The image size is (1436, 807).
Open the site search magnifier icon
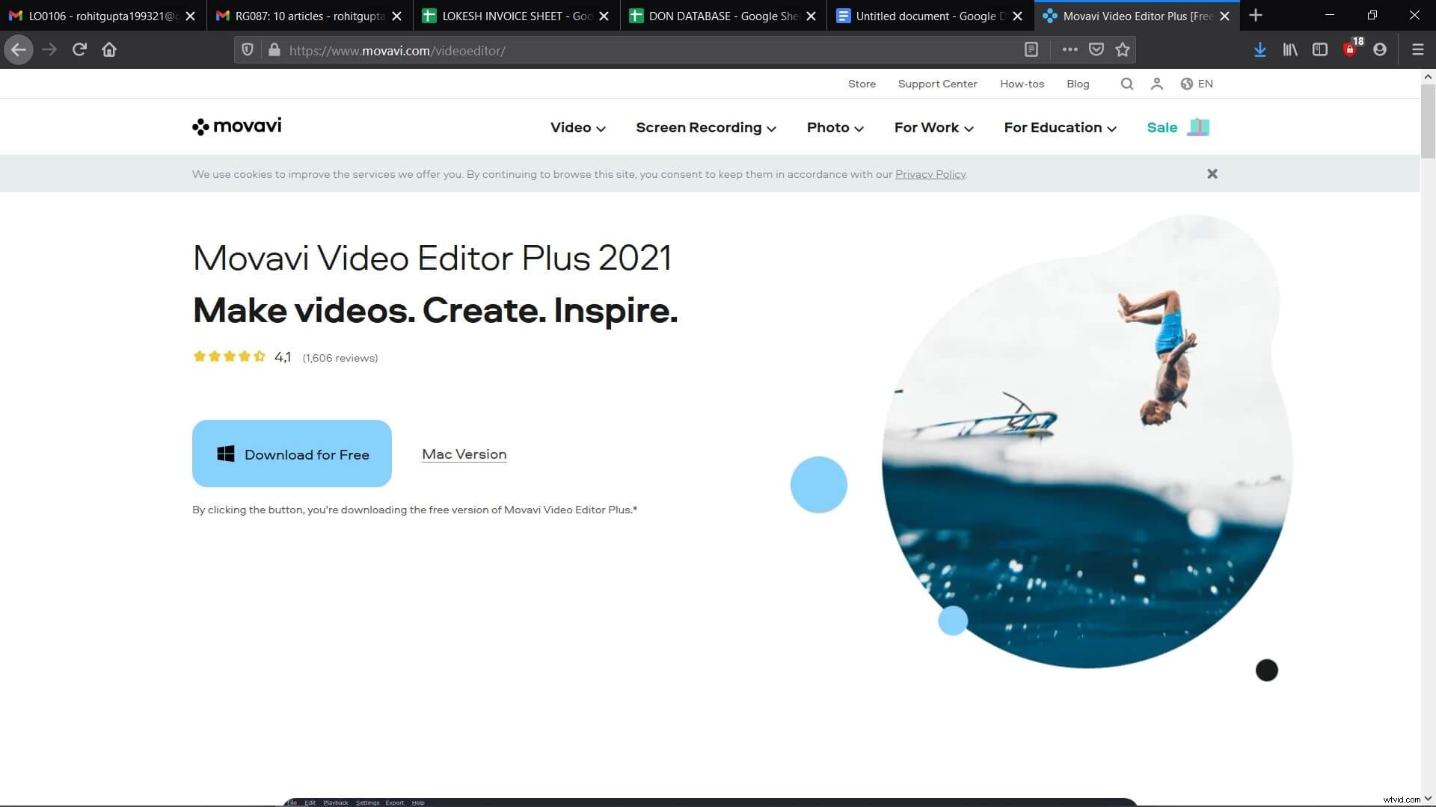point(1126,84)
